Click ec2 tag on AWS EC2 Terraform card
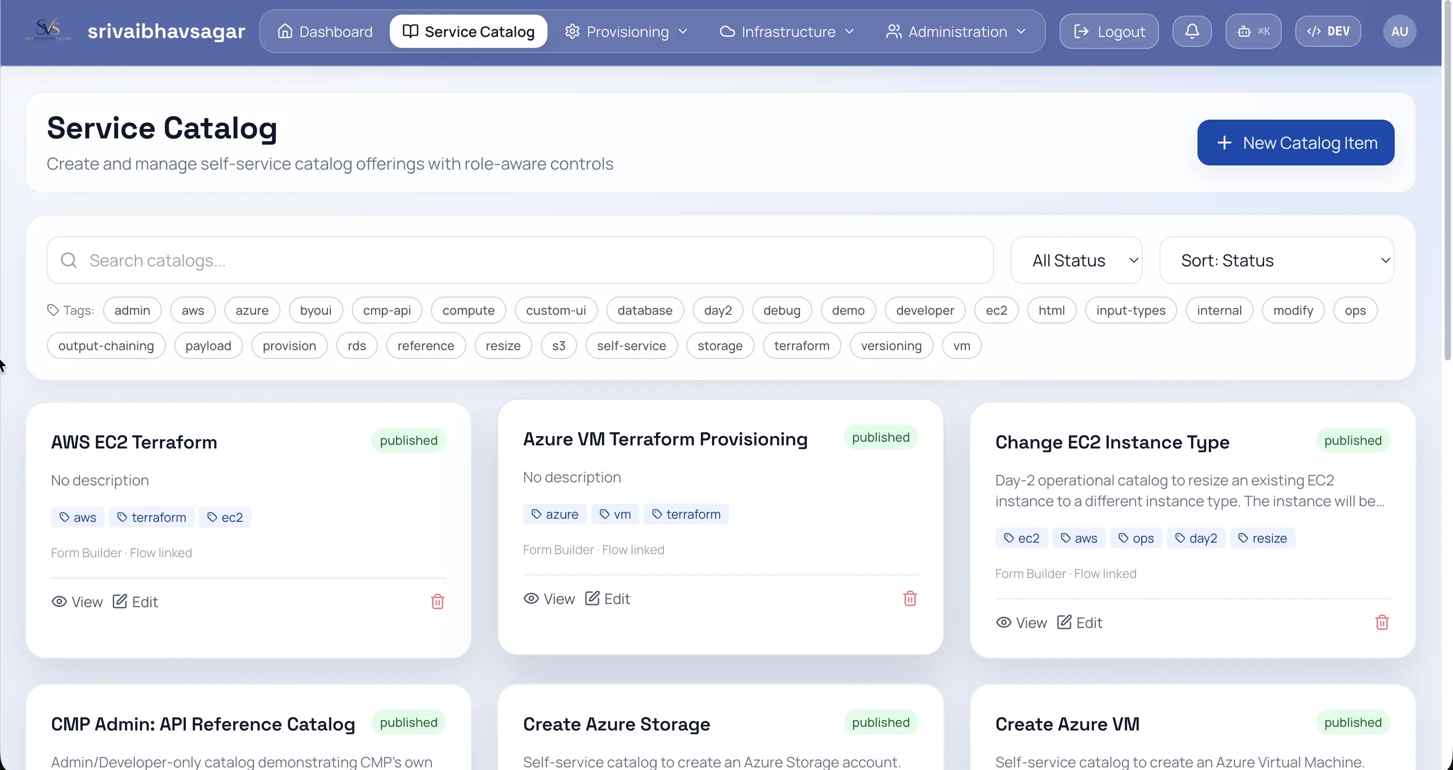 pyautogui.click(x=225, y=517)
